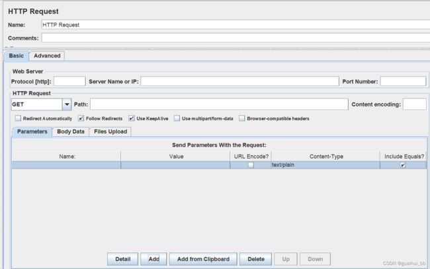The height and width of the screenshot is (269, 430).
Task: Open the Files Upload tab
Action: point(110,132)
